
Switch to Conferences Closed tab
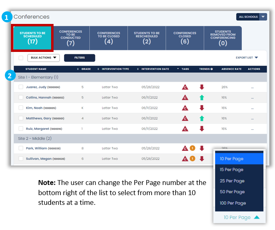pyautogui.click(x=185, y=38)
